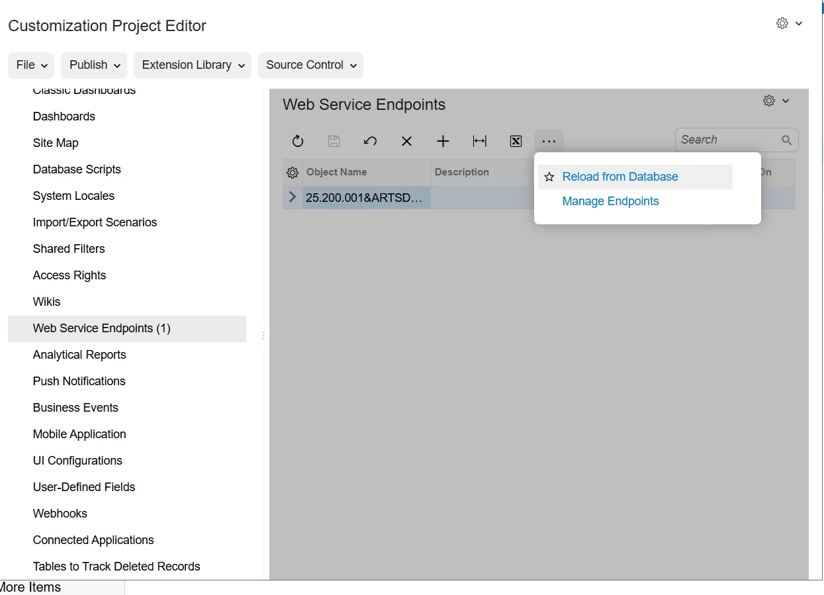Expand the 25.200.001 endpoint row
The image size is (824, 595).
point(293,197)
